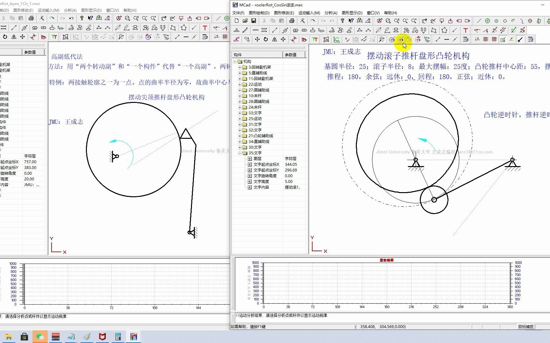
Task: Open the 分析(A) menu
Action: click(x=331, y=13)
